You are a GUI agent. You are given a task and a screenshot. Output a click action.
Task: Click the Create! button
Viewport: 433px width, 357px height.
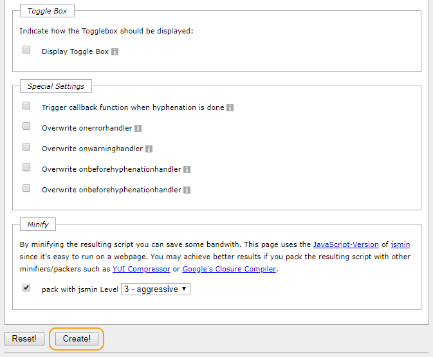point(77,339)
